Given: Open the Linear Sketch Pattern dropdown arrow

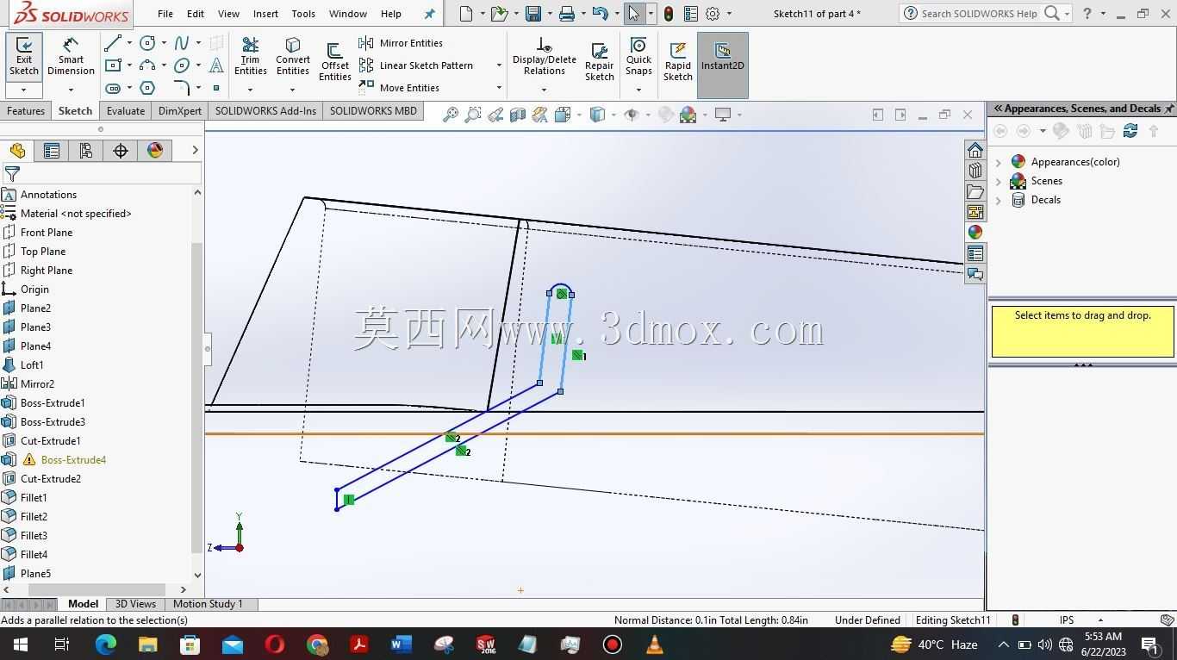Looking at the screenshot, I should click(498, 65).
